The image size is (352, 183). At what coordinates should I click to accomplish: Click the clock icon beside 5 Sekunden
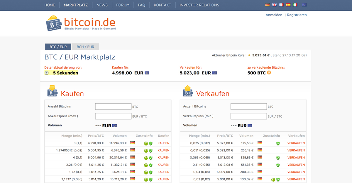pos(47,73)
